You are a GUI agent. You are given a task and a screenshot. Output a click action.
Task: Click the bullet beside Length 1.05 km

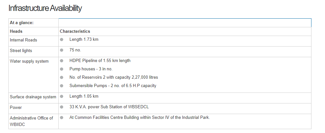tap(62, 96)
